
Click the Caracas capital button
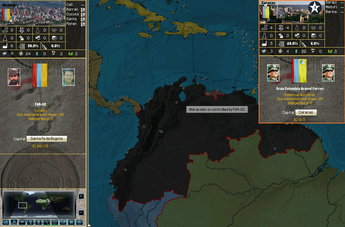click(306, 112)
